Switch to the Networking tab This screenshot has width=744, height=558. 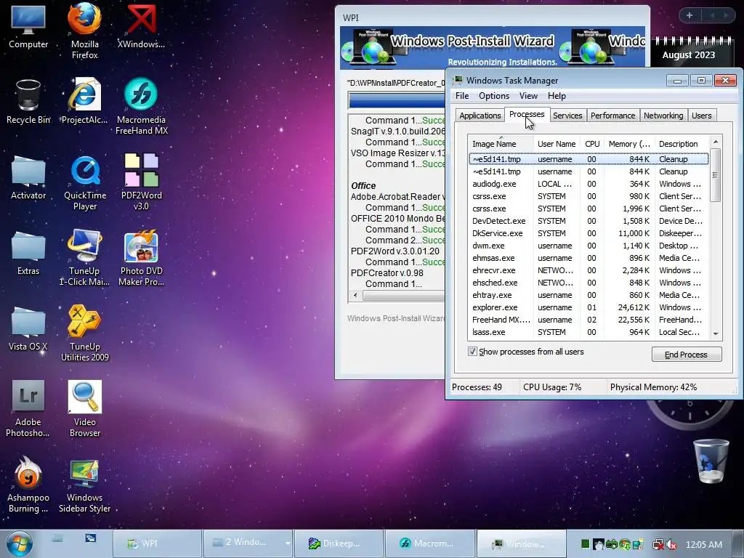[663, 116]
